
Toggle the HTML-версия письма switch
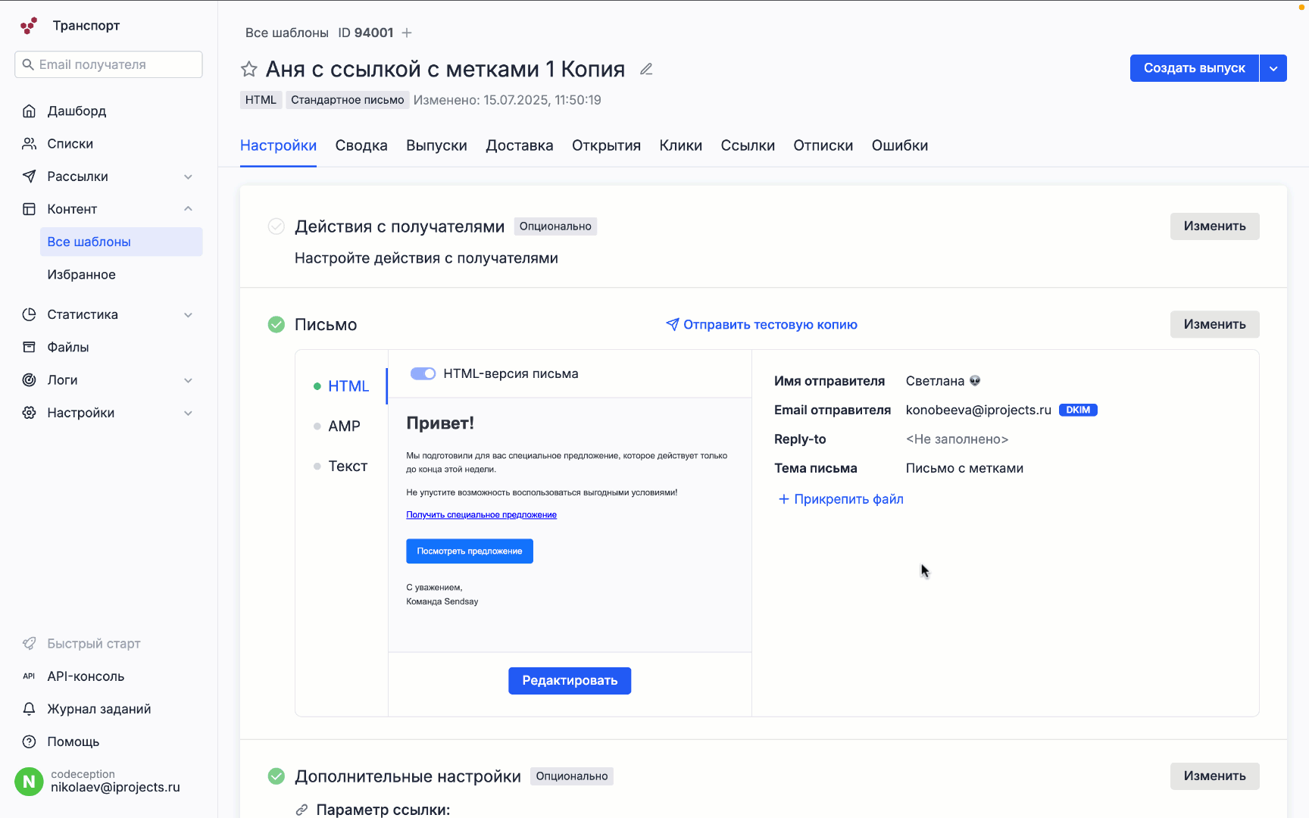click(x=423, y=373)
